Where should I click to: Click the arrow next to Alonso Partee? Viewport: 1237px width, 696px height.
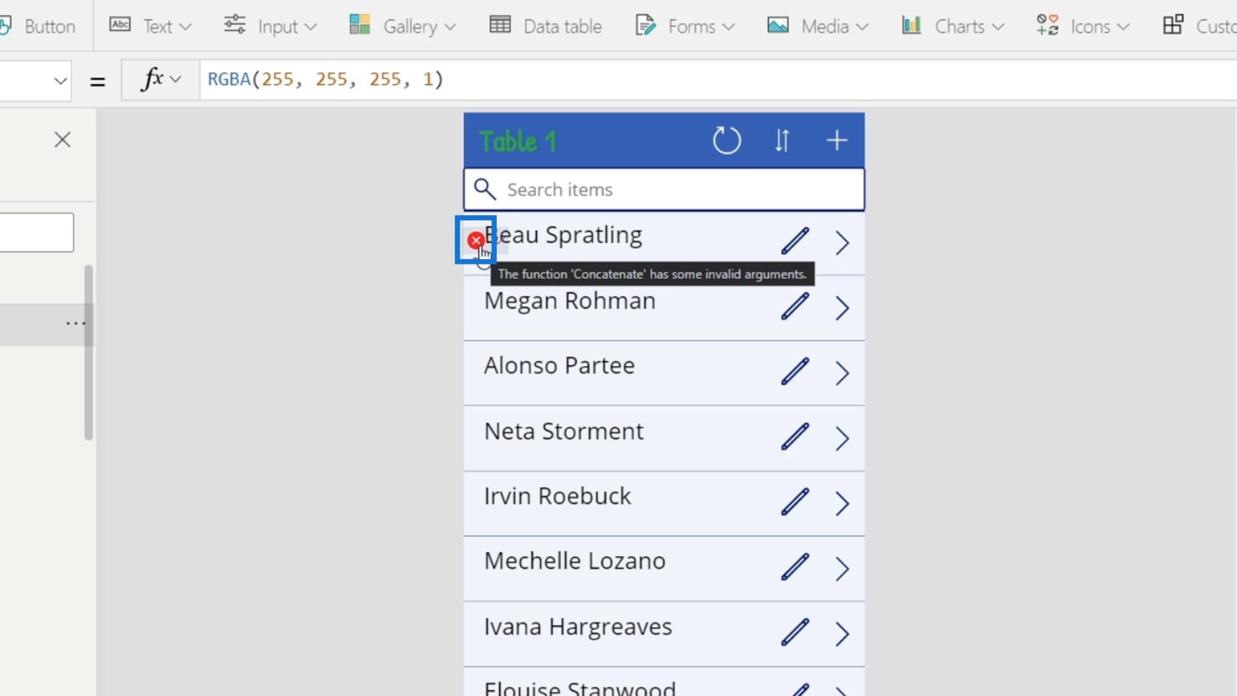pos(842,373)
